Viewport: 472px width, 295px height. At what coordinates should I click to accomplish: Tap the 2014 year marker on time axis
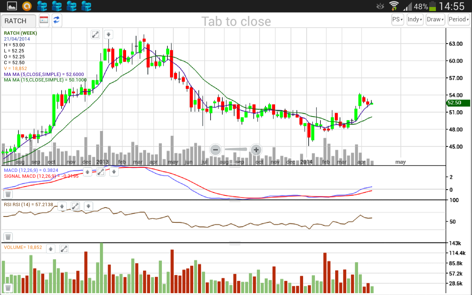(306, 162)
